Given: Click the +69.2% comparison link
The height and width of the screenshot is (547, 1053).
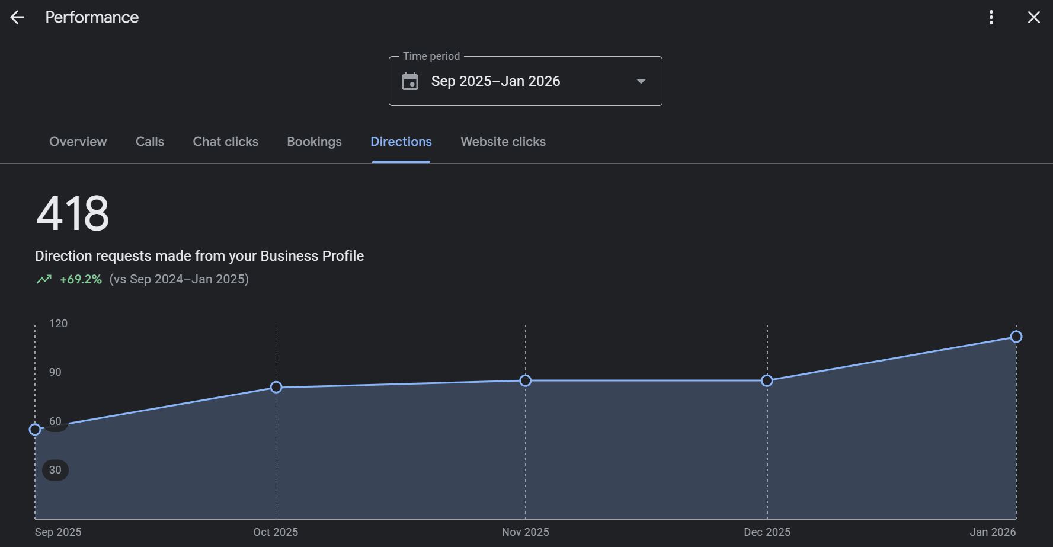Looking at the screenshot, I should pyautogui.click(x=80, y=279).
